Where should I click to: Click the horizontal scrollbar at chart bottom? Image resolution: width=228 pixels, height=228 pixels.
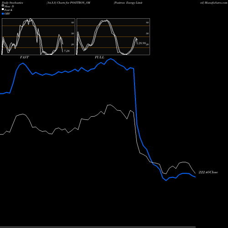pyautogui.click(x=98, y=227)
